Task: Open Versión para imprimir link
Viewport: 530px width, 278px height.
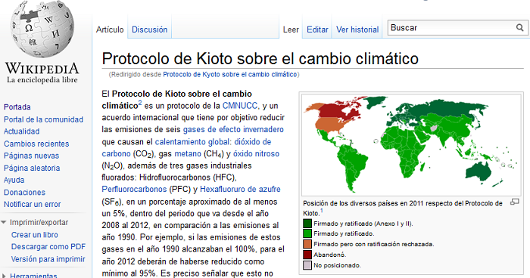Action: pyautogui.click(x=48, y=259)
